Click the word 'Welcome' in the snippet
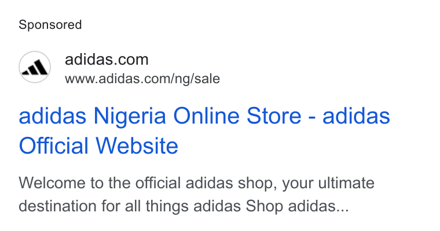The width and height of the screenshot is (440, 231). pyautogui.click(x=52, y=183)
